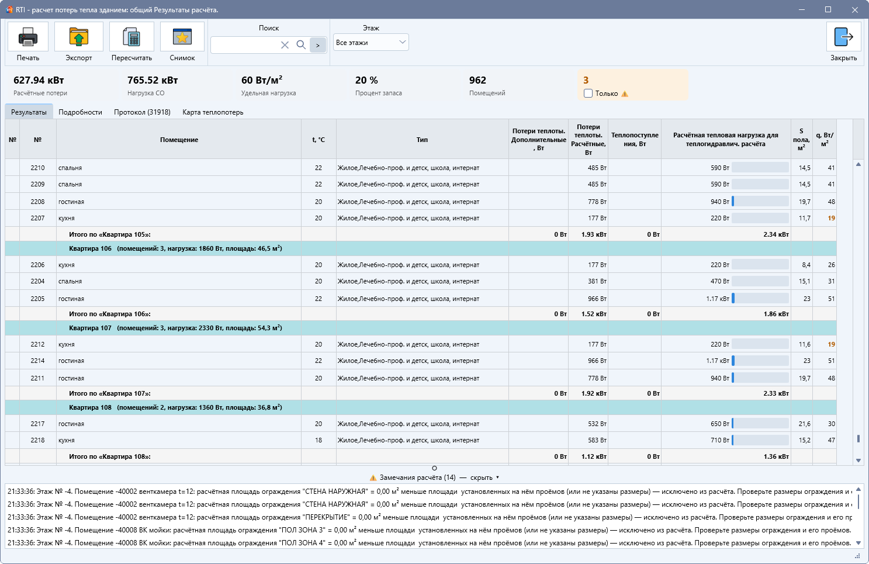
Task: Click the Помещение column header
Action: [x=179, y=140]
